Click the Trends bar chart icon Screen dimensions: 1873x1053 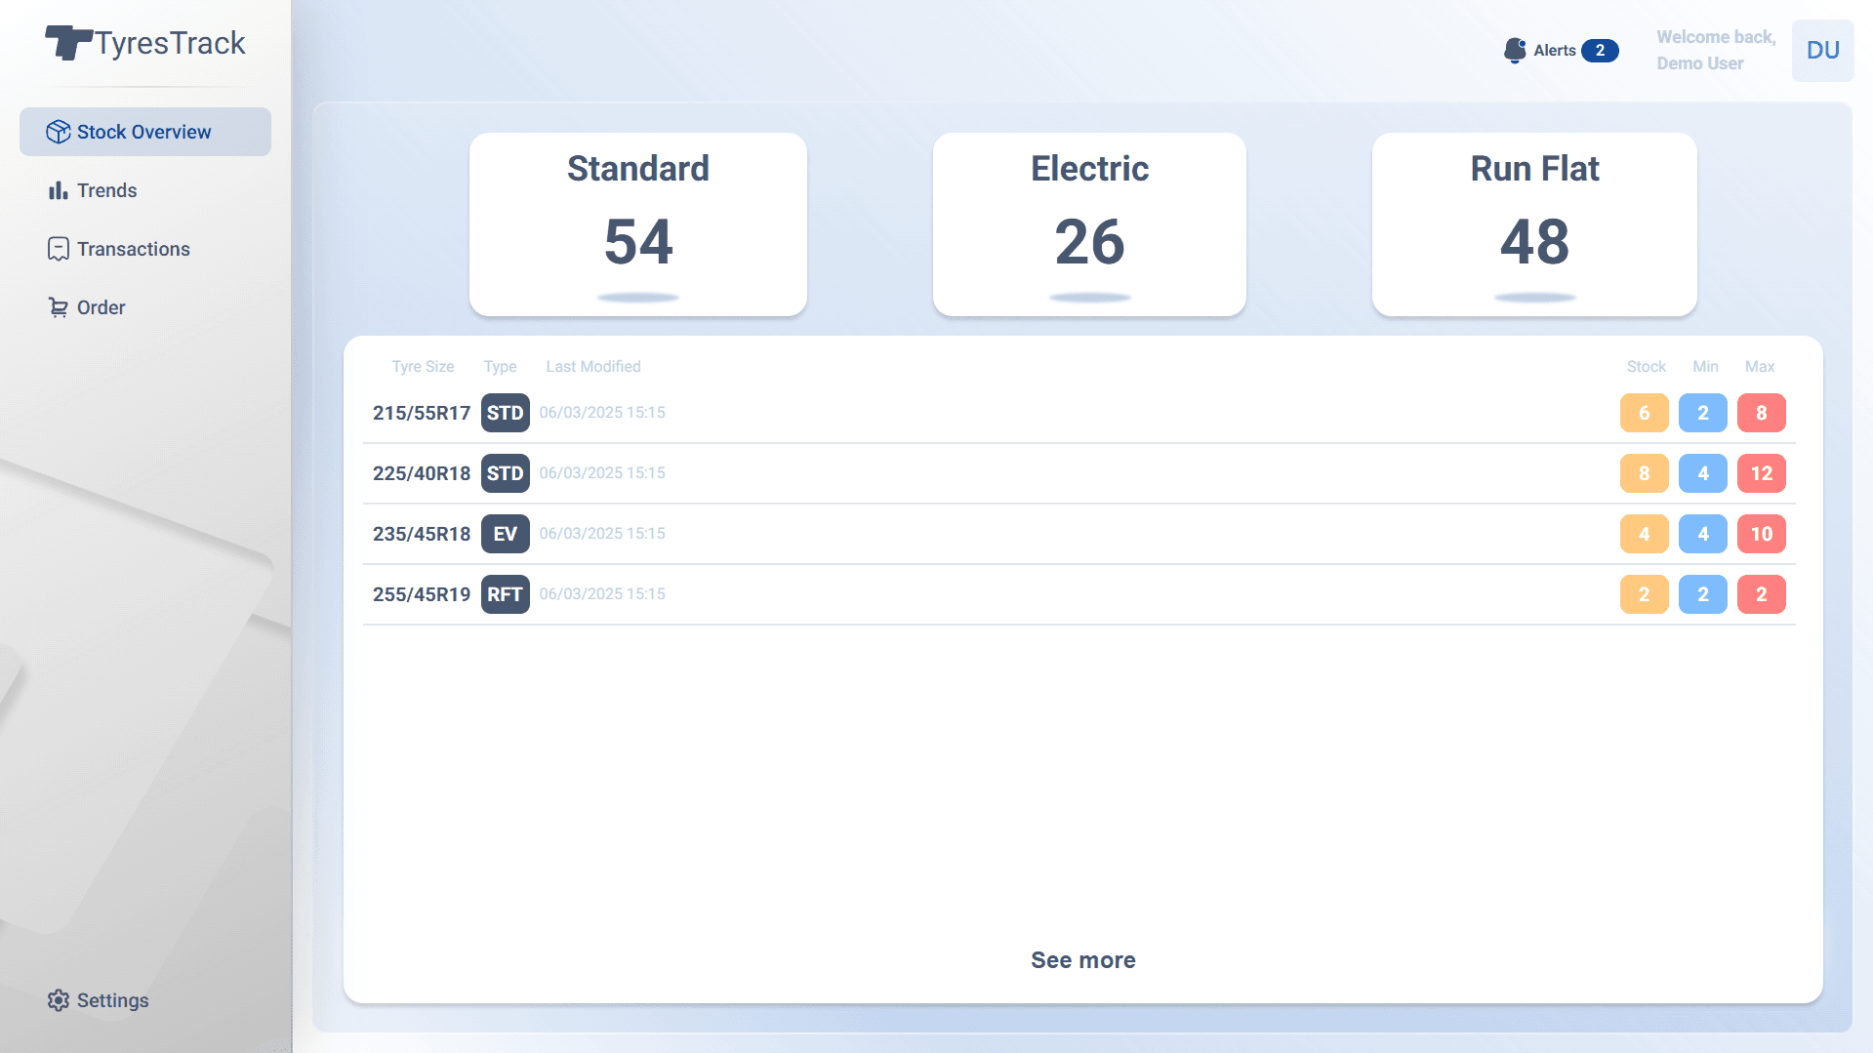pyautogui.click(x=59, y=190)
